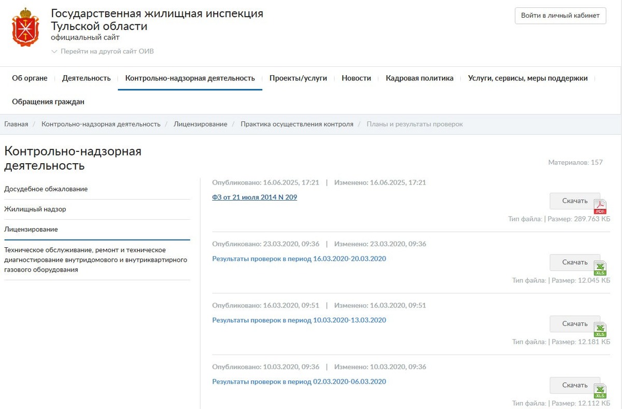Download the ФЗ от 21 июля 2014 file
The image size is (622, 409).
[x=575, y=201]
